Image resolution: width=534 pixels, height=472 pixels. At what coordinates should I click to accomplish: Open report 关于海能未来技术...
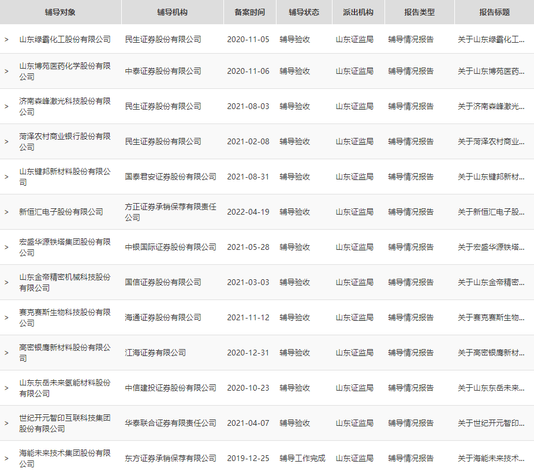coord(491,458)
